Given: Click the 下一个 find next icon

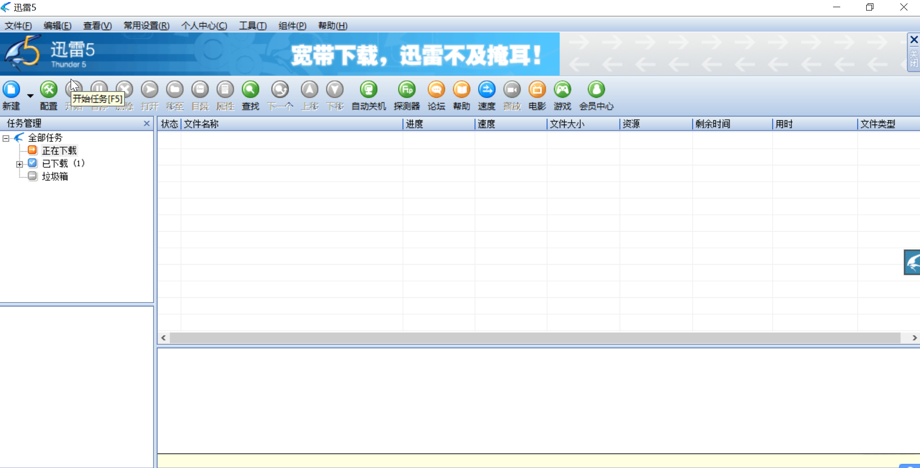Looking at the screenshot, I should click(280, 90).
